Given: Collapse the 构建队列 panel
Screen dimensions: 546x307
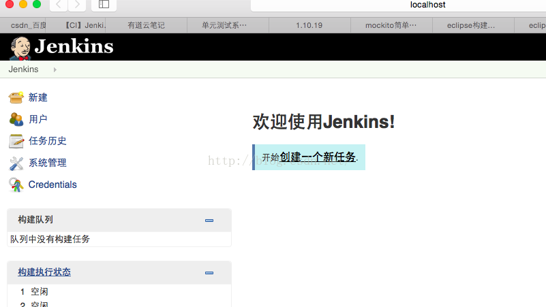Looking at the screenshot, I should [209, 221].
